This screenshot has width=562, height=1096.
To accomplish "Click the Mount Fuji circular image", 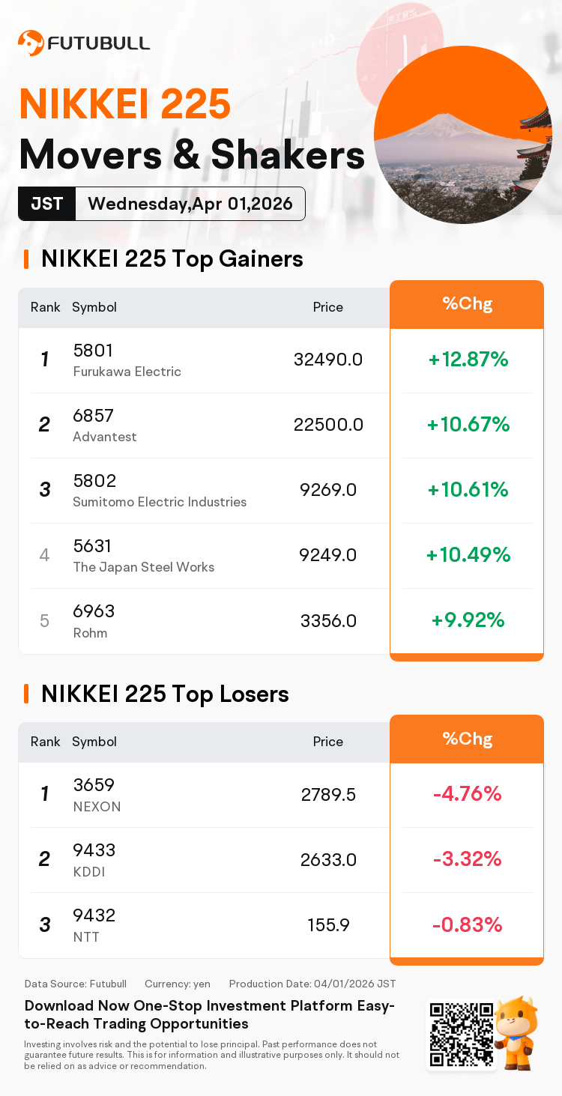I will tap(462, 135).
